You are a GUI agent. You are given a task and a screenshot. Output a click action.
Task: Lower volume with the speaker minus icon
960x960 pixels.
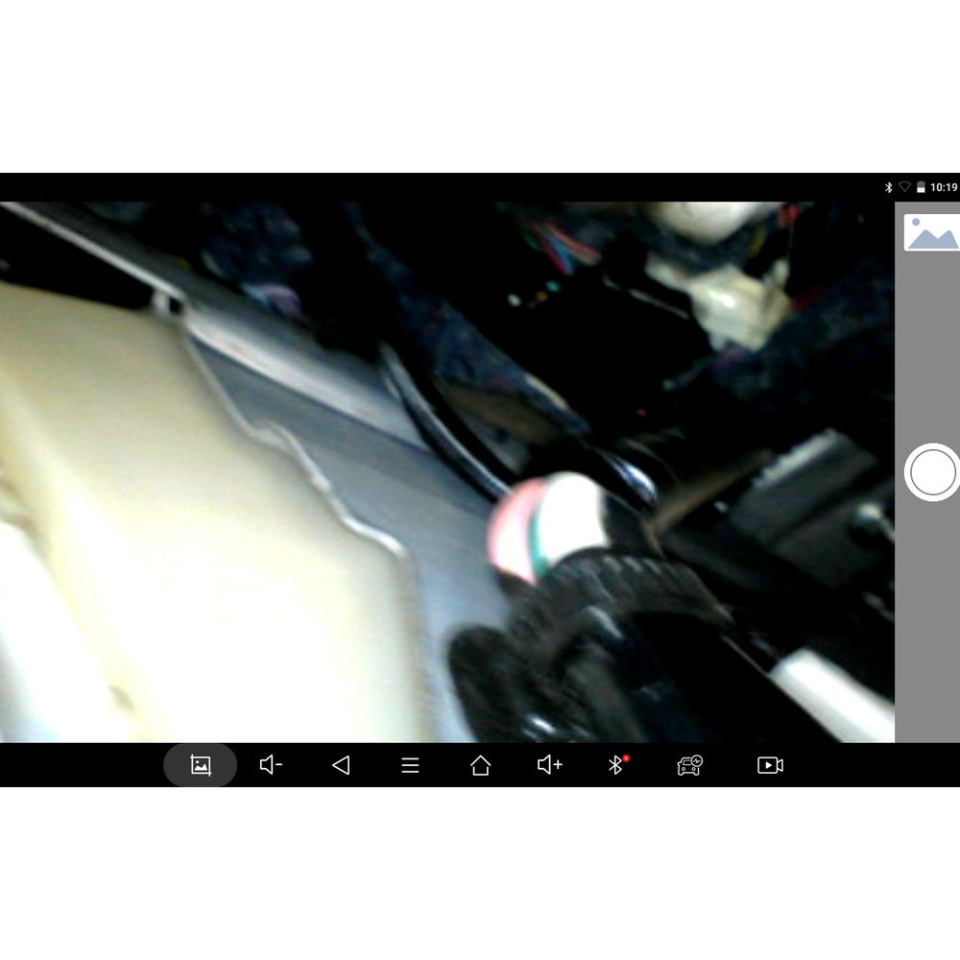(x=271, y=765)
